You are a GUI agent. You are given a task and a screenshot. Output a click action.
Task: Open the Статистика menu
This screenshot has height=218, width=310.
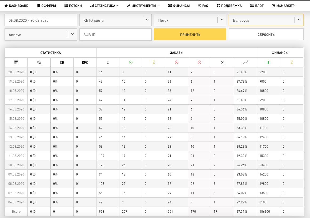pos(104,6)
